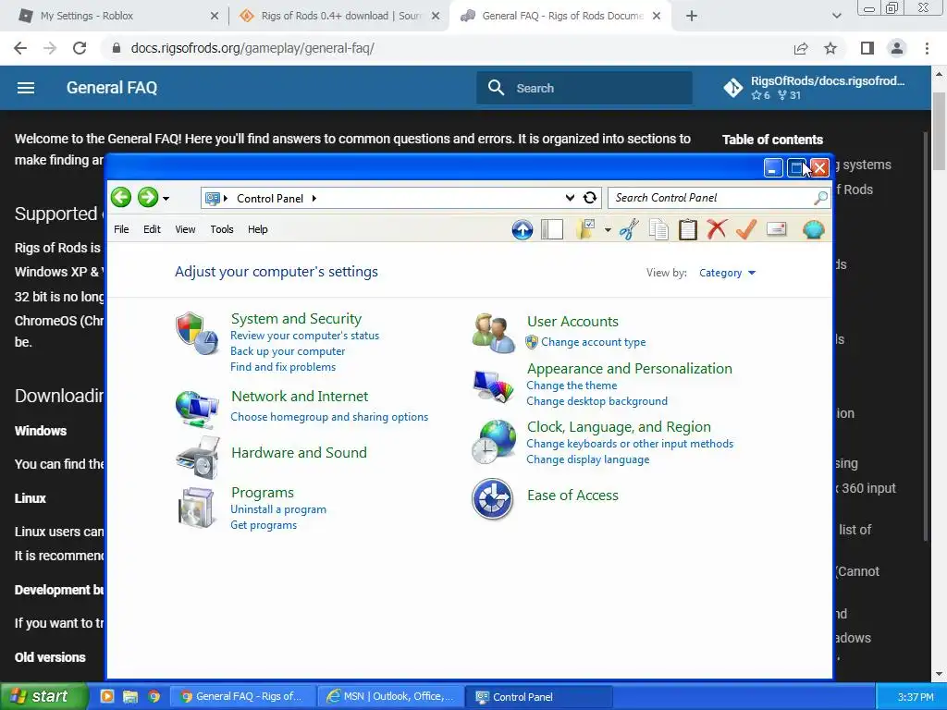Image resolution: width=947 pixels, height=710 pixels.
Task: Open the View menu in Control Panel
Action: 185,229
